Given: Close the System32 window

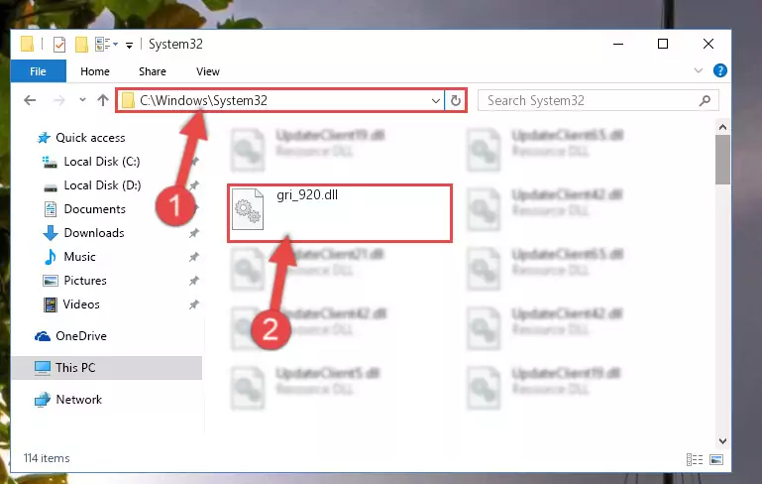Looking at the screenshot, I should (708, 45).
